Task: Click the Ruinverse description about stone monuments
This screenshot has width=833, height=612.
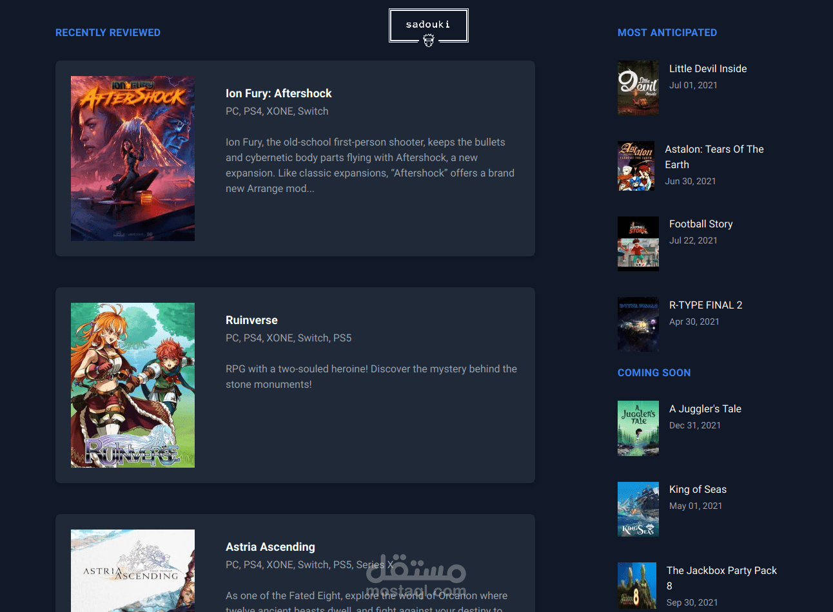Action: [x=371, y=377]
